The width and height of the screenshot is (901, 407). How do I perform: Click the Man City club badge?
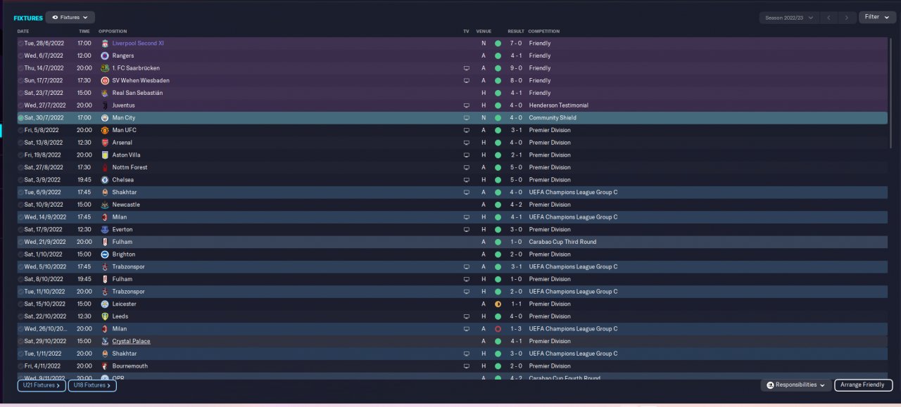coord(105,118)
